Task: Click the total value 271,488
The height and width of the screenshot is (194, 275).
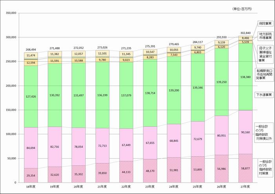Action: pyautogui.click(x=55, y=48)
